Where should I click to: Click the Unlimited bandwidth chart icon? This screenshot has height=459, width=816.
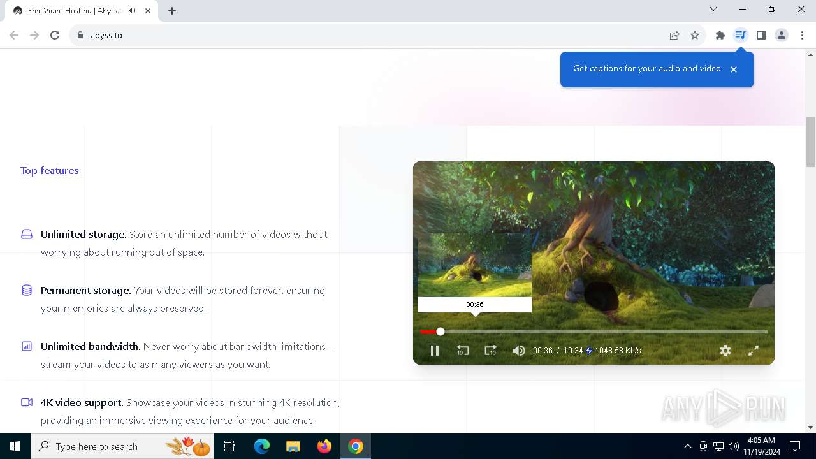click(x=27, y=346)
